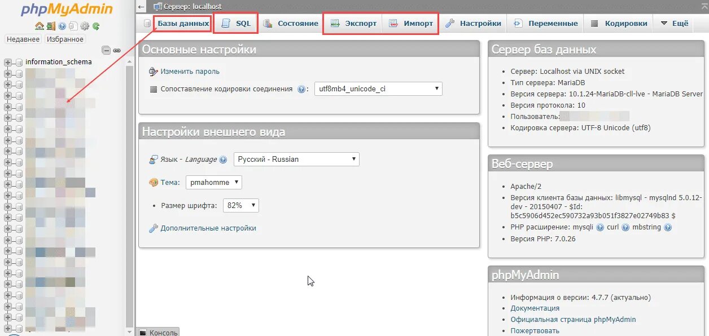This screenshot has height=336, width=709.
Task: Click the Пожертвовать link
Action: coord(535,331)
